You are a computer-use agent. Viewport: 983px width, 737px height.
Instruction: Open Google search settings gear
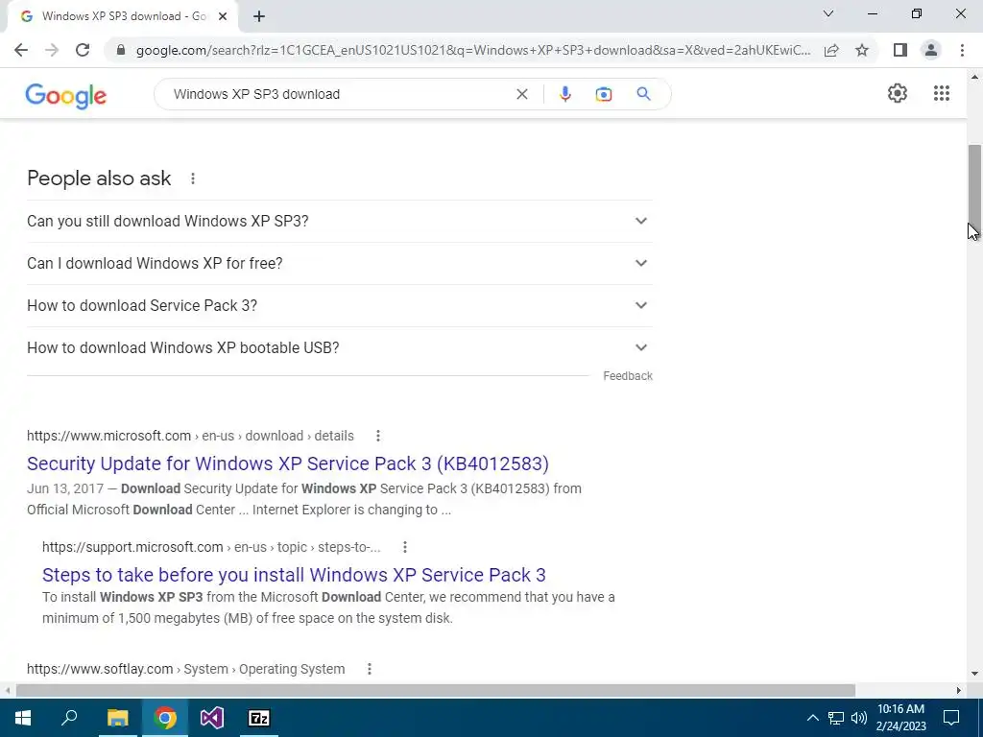pos(898,93)
